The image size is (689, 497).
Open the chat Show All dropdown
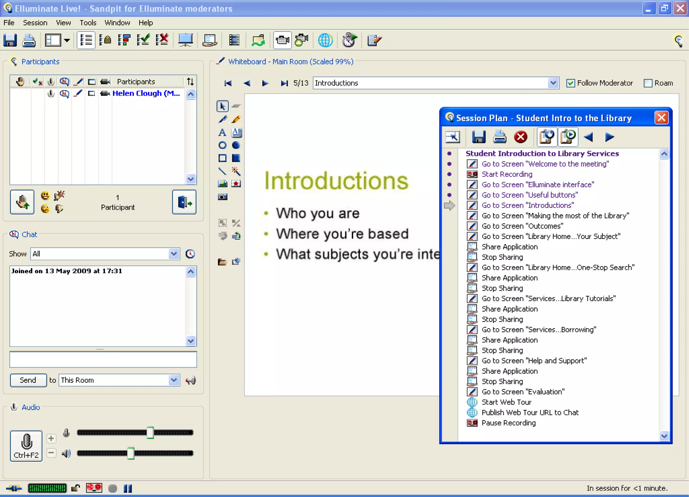(x=174, y=254)
